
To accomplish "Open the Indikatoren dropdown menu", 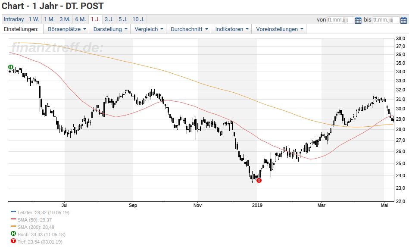I will click(x=231, y=29).
